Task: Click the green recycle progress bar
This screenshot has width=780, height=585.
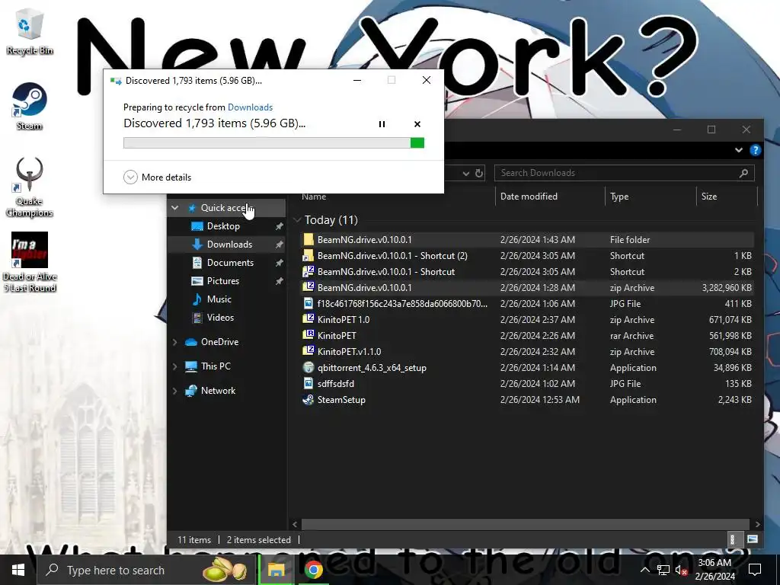Action: tap(273, 143)
